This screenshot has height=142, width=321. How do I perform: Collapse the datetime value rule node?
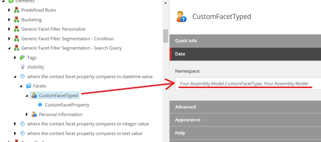pos(15,76)
